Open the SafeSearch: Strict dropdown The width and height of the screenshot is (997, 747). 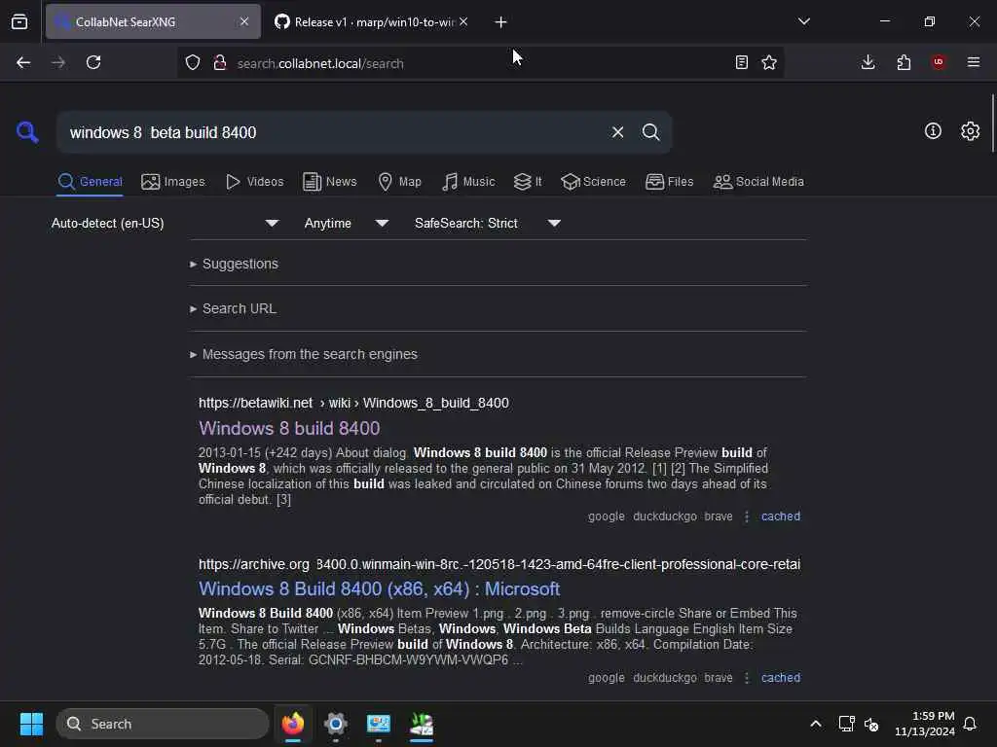click(487, 223)
